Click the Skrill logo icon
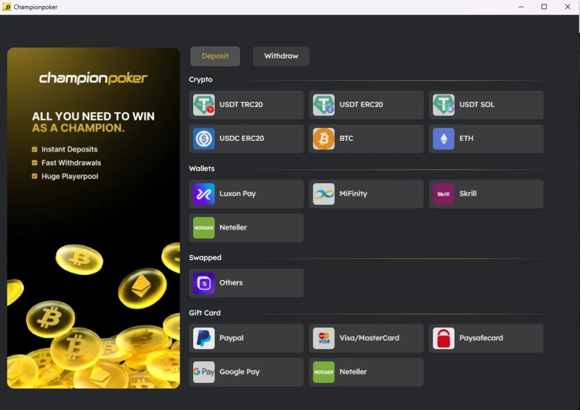 pos(443,194)
